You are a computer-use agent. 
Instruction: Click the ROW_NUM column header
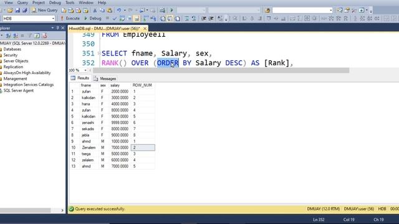click(142, 85)
